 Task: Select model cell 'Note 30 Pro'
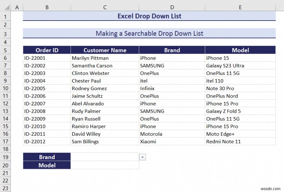pos(240,88)
